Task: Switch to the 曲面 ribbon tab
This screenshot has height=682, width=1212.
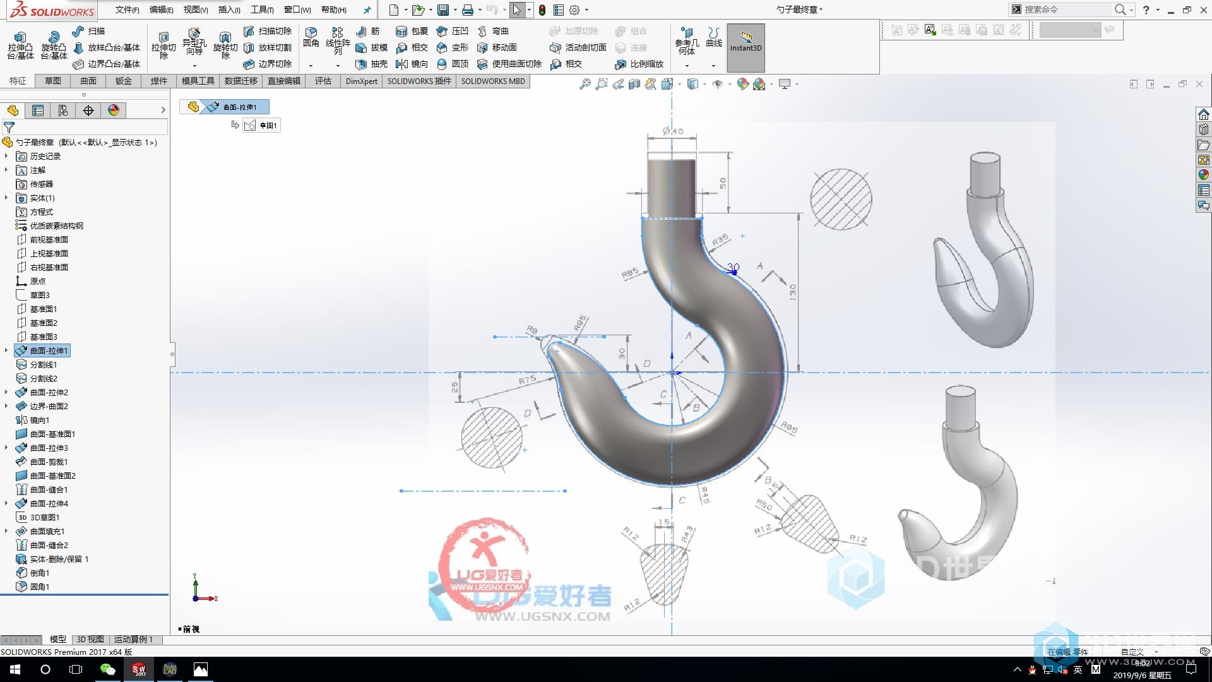Action: tap(88, 81)
